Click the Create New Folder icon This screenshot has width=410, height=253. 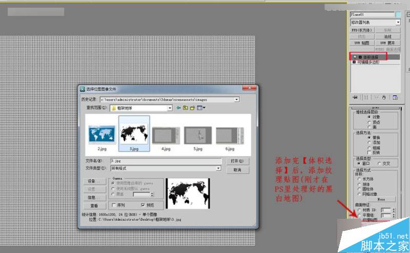193,108
